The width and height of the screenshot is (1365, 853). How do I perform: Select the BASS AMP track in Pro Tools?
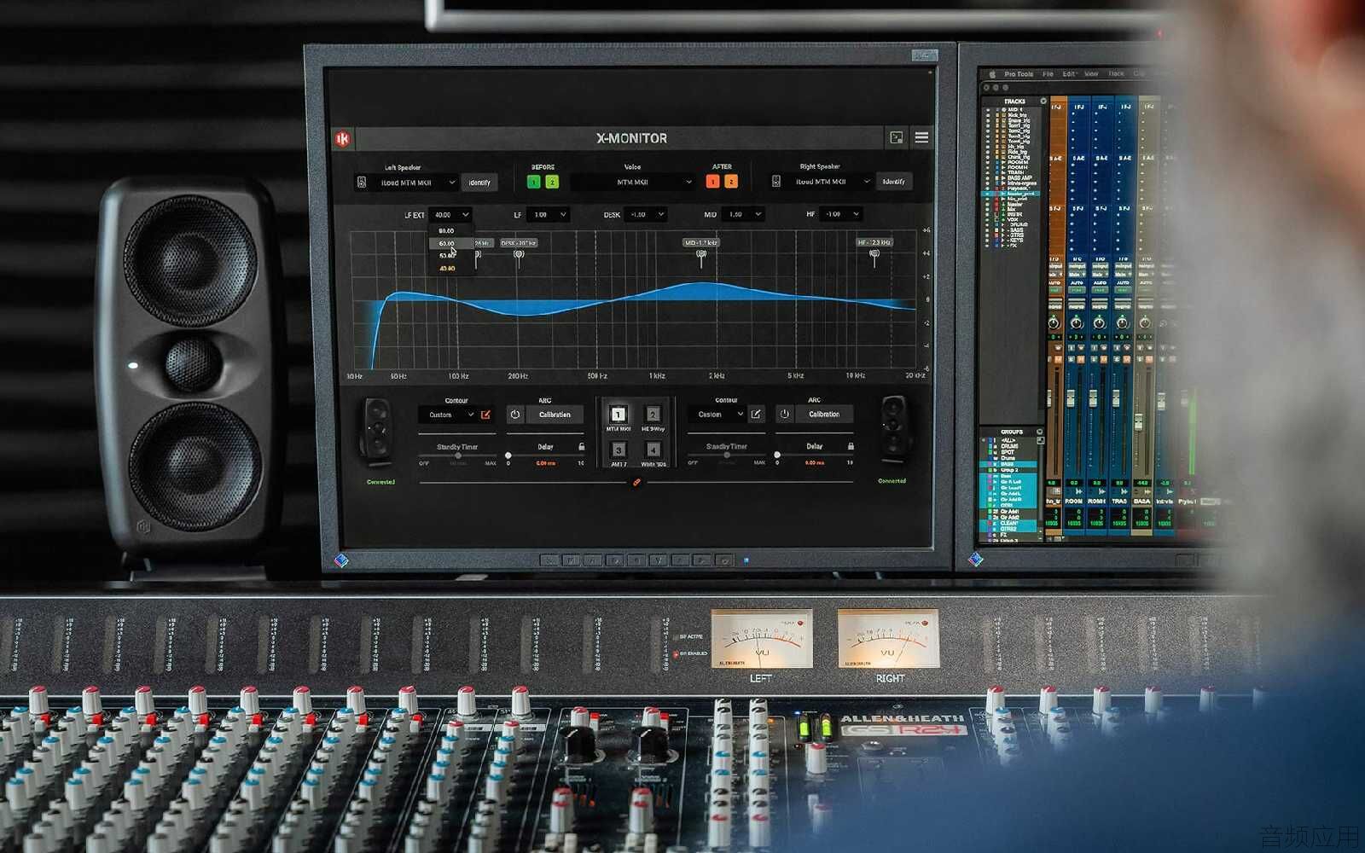[x=1019, y=177]
